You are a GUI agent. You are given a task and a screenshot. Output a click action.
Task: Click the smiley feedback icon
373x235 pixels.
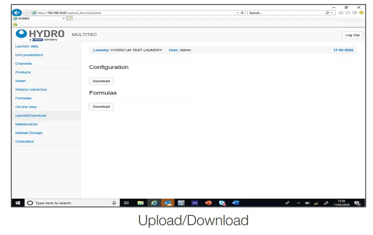(x=361, y=13)
